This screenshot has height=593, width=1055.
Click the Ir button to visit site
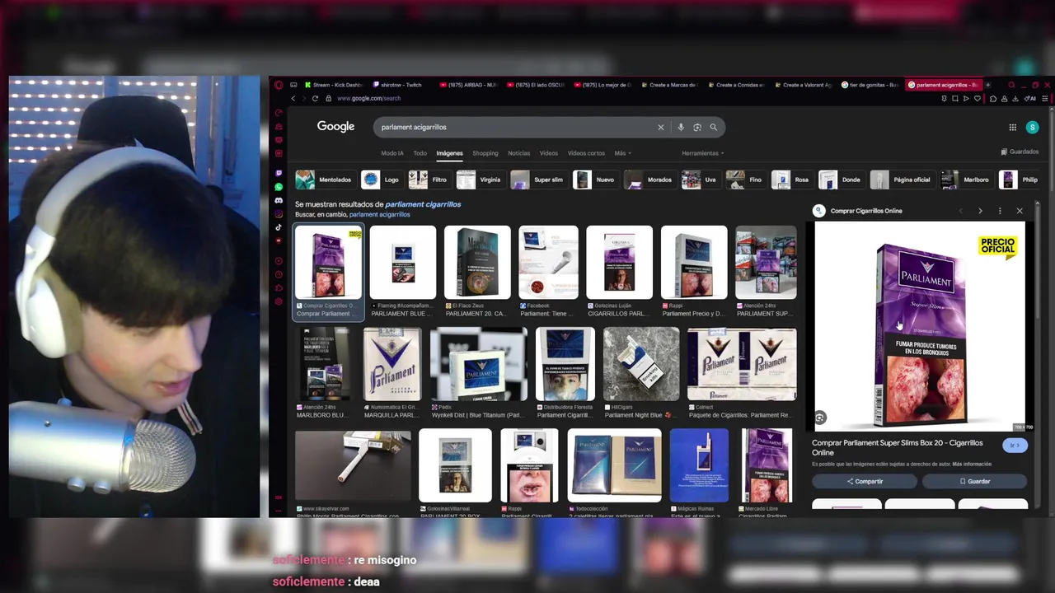pos(1015,446)
